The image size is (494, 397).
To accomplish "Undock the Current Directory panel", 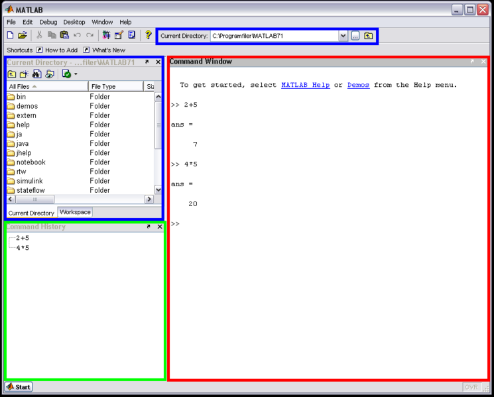I will point(147,62).
